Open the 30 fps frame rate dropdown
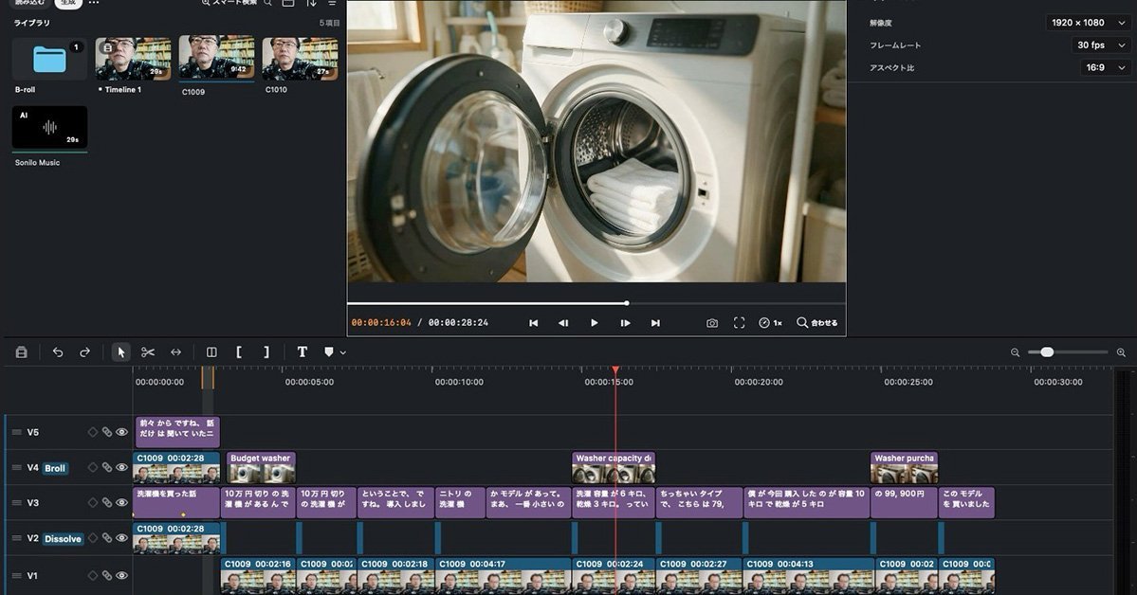Image resolution: width=1137 pixels, height=595 pixels. pos(1101,45)
